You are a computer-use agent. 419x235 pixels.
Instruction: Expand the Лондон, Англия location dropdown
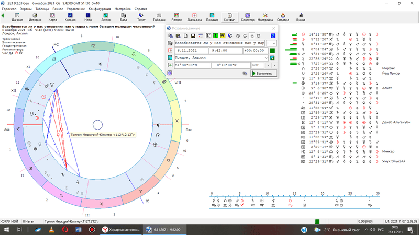click(266, 58)
